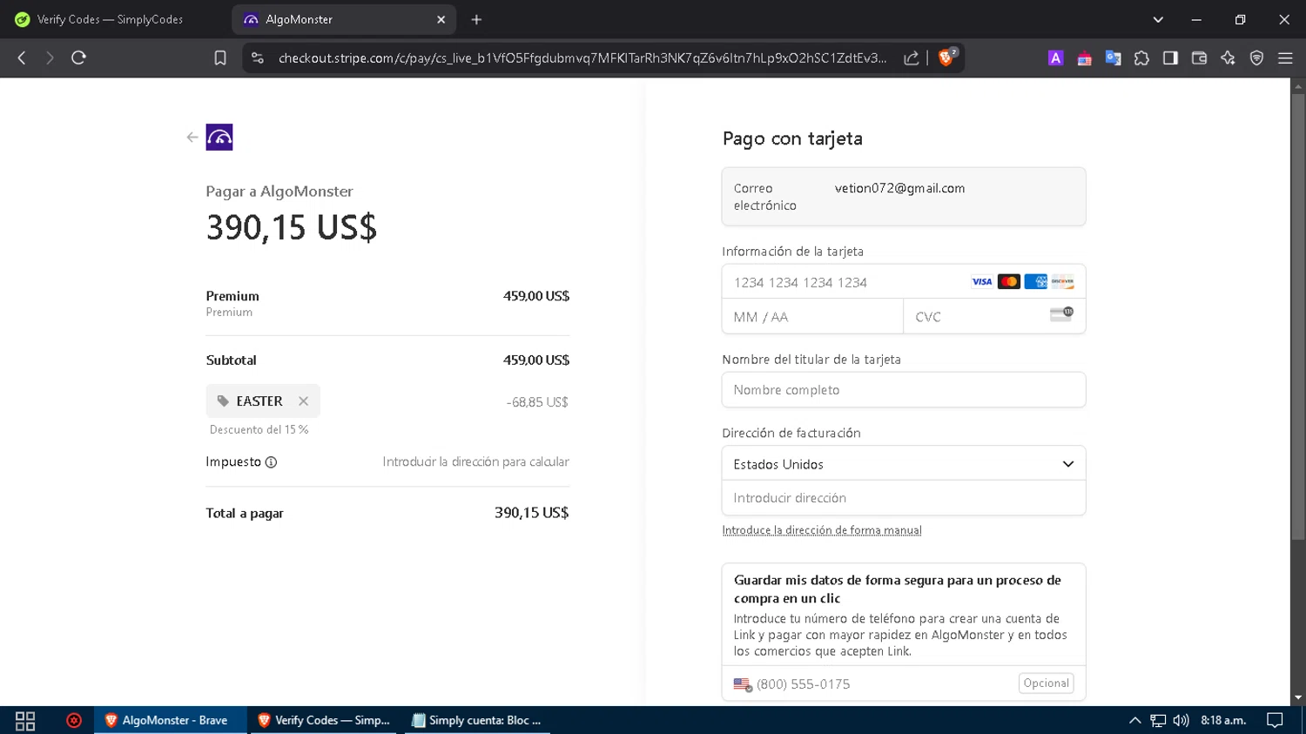The height and width of the screenshot is (734, 1306).
Task: Click the address bar URL
Action: pos(582,57)
